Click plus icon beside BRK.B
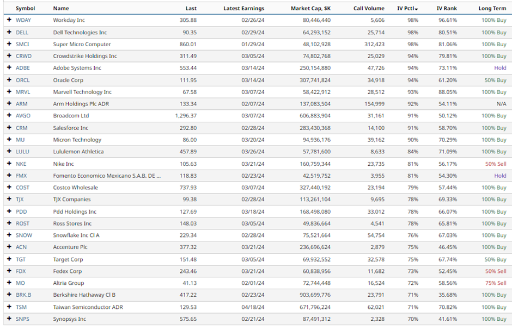 9,295
